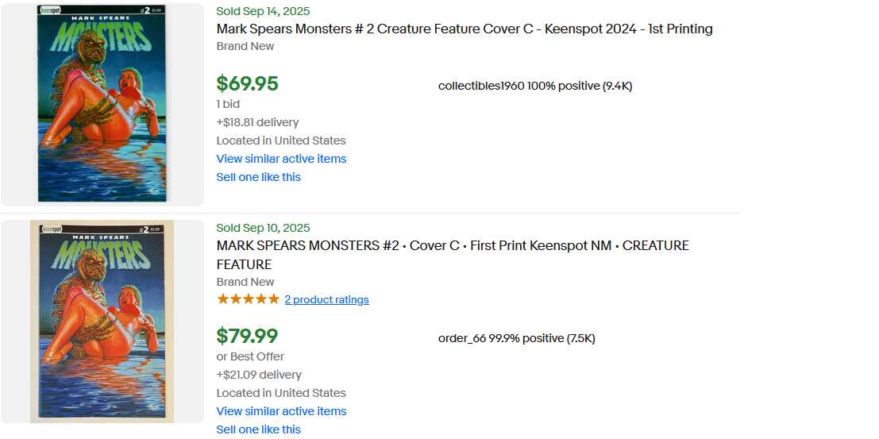The image size is (879, 439).
Task: Click the 'Sold Sep 10, 2025' label
Action: click(263, 228)
